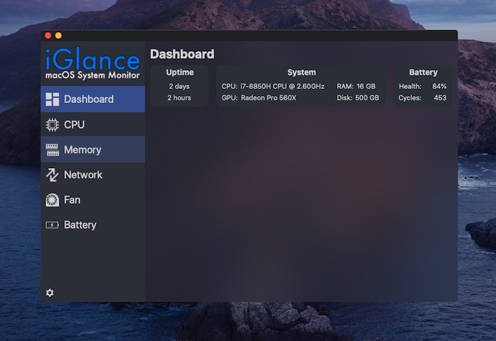
Task: Click the CPU chip icon
Action: [52, 125]
